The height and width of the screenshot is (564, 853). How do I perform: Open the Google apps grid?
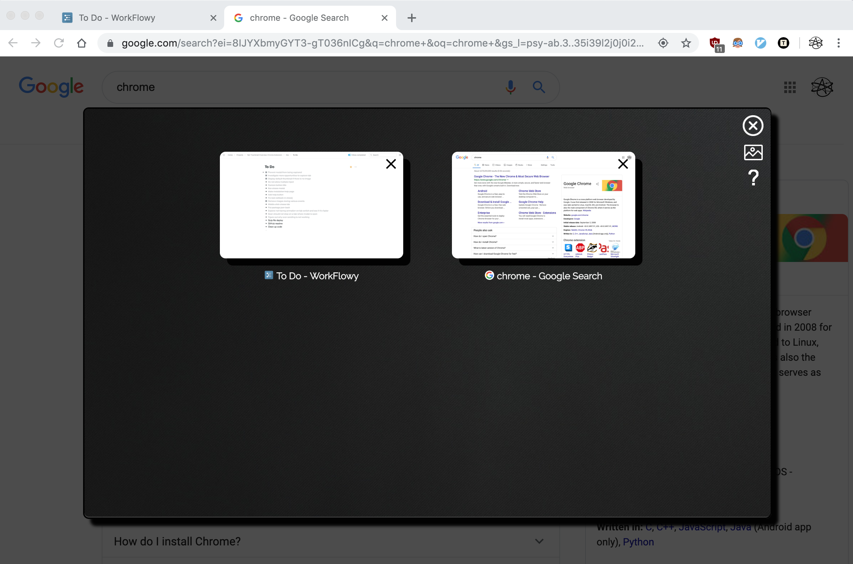(790, 87)
